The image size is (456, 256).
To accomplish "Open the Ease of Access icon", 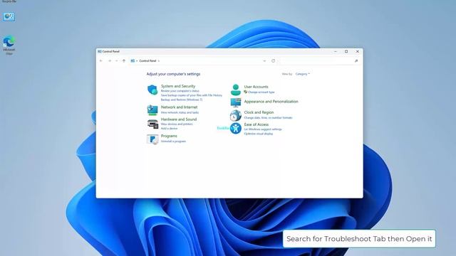I will pos(236,128).
